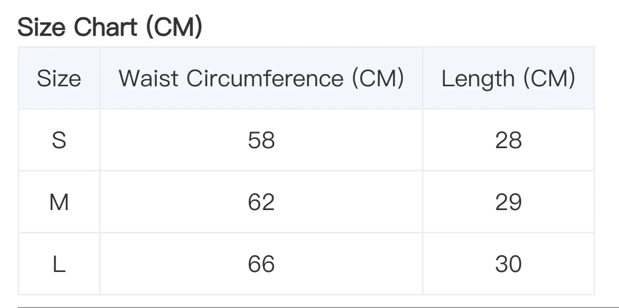Select the Size column header

click(x=59, y=78)
